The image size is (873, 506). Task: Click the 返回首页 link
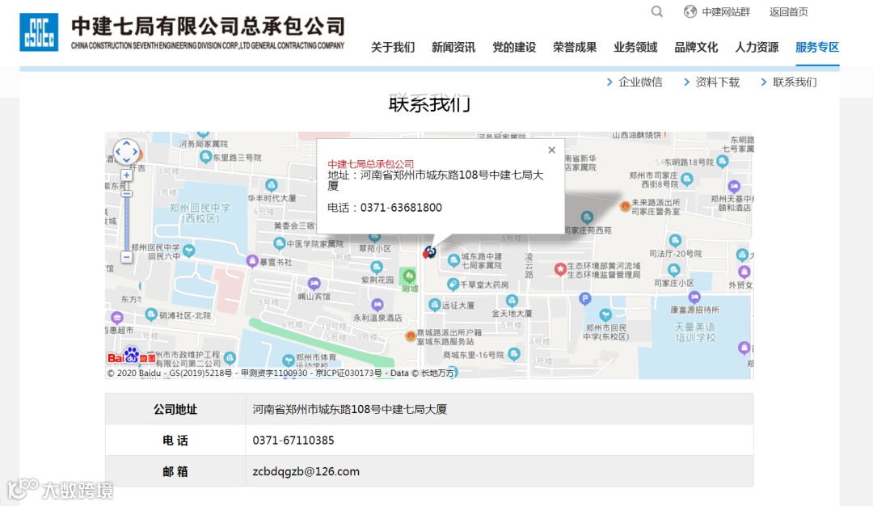[x=789, y=11]
